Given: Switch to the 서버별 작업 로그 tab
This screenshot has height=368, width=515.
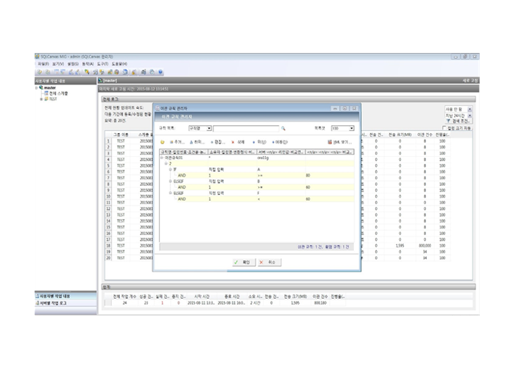Looking at the screenshot, I should tap(65, 303).
